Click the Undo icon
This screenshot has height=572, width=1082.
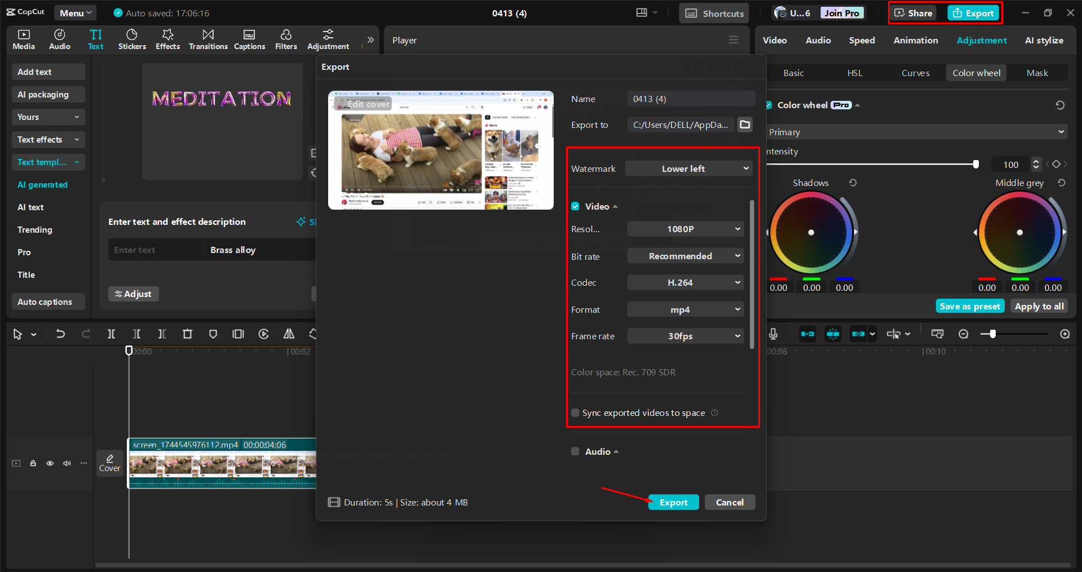click(x=60, y=334)
